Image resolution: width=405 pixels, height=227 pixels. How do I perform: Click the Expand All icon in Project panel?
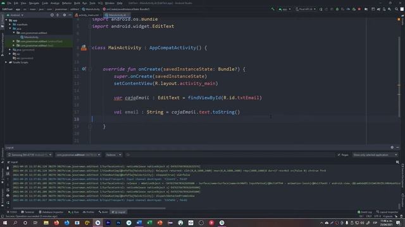click(58, 15)
